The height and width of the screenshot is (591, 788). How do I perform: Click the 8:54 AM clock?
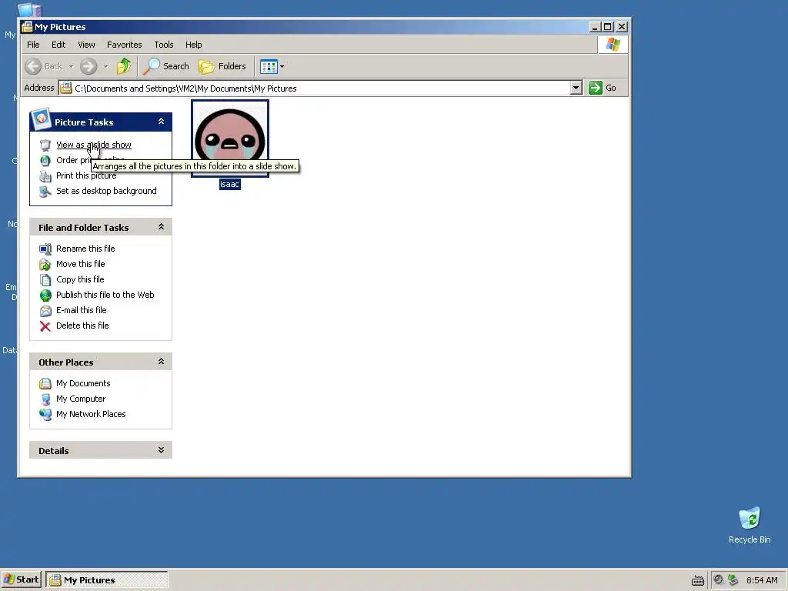click(762, 580)
